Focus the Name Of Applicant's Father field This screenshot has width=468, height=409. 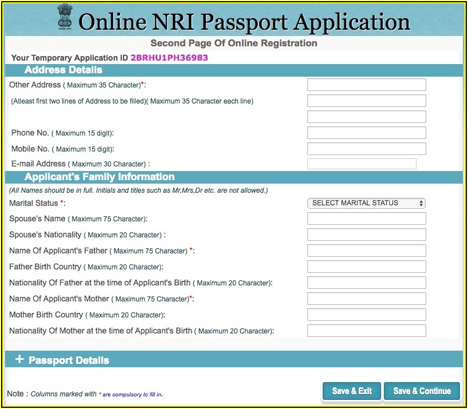tap(366, 251)
